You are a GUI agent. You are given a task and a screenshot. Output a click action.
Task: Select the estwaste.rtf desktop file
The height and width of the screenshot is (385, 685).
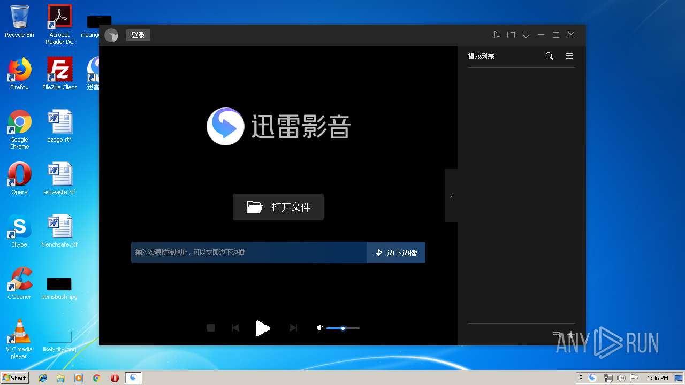tap(59, 179)
